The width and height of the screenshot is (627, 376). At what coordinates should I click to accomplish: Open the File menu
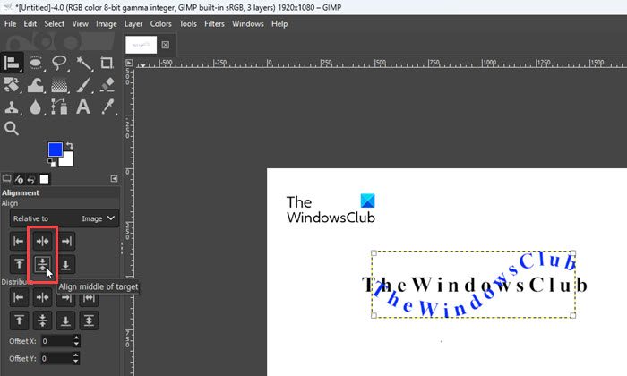pyautogui.click(x=11, y=23)
